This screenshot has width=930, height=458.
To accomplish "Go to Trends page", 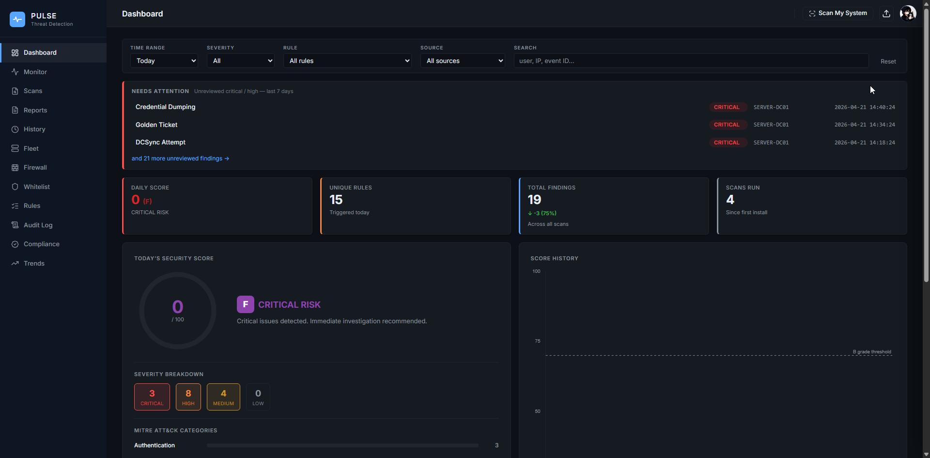I will point(53,263).
